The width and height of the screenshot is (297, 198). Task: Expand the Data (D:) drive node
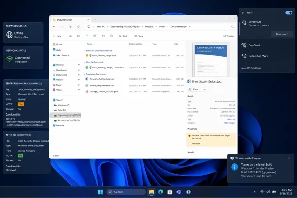pyautogui.click(x=52, y=110)
